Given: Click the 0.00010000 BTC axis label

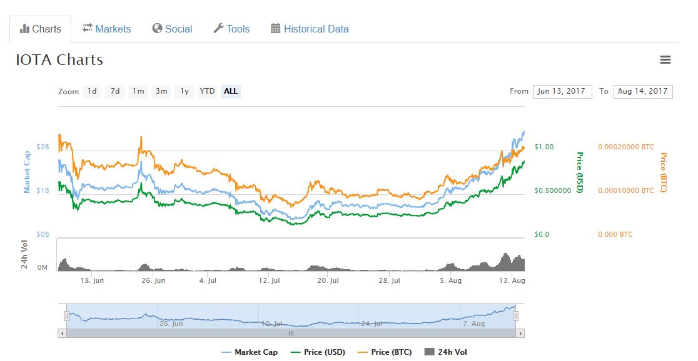Looking at the screenshot, I should [626, 190].
